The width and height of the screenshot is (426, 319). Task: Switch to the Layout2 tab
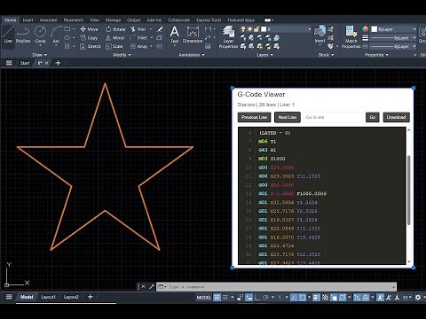point(71,297)
